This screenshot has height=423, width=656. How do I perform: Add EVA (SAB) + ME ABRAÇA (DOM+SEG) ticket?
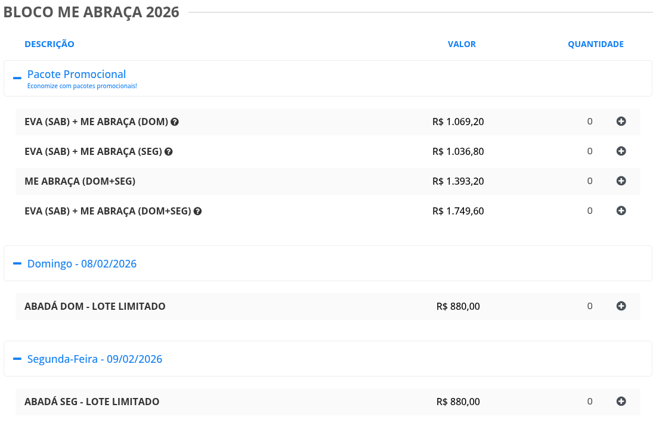(621, 211)
